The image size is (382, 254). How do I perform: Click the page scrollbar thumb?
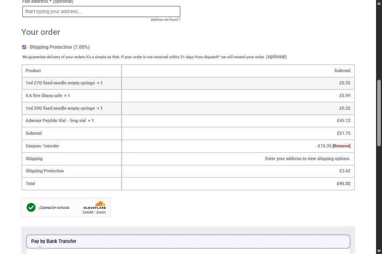pyautogui.click(x=379, y=113)
